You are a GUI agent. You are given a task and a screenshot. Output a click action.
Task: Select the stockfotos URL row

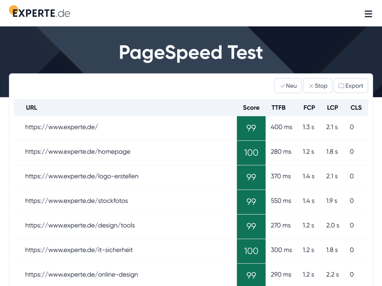tap(76, 201)
